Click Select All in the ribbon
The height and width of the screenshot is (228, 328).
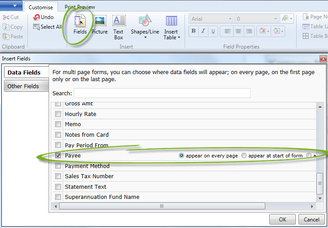(x=47, y=27)
